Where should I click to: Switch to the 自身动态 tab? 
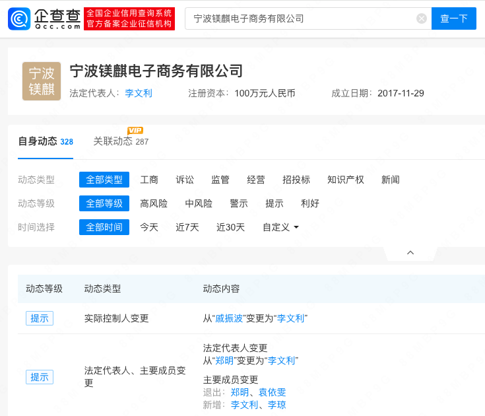point(46,141)
